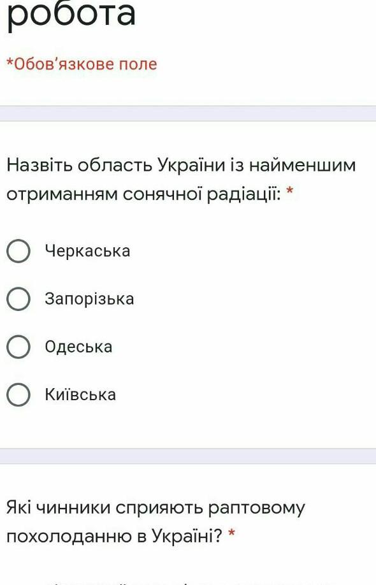Click the line 'Назвіть область України із найменшим'

click(181, 165)
